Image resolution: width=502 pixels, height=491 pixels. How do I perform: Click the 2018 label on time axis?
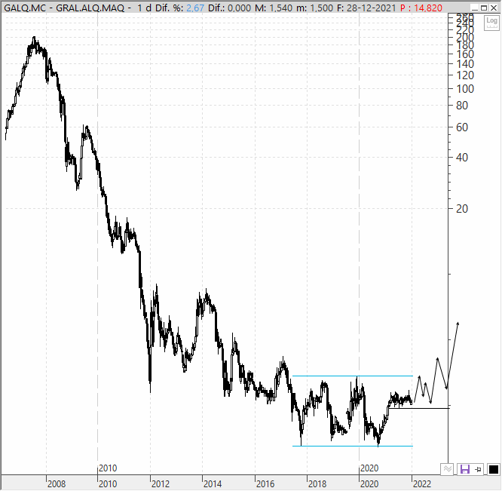[x=317, y=483]
